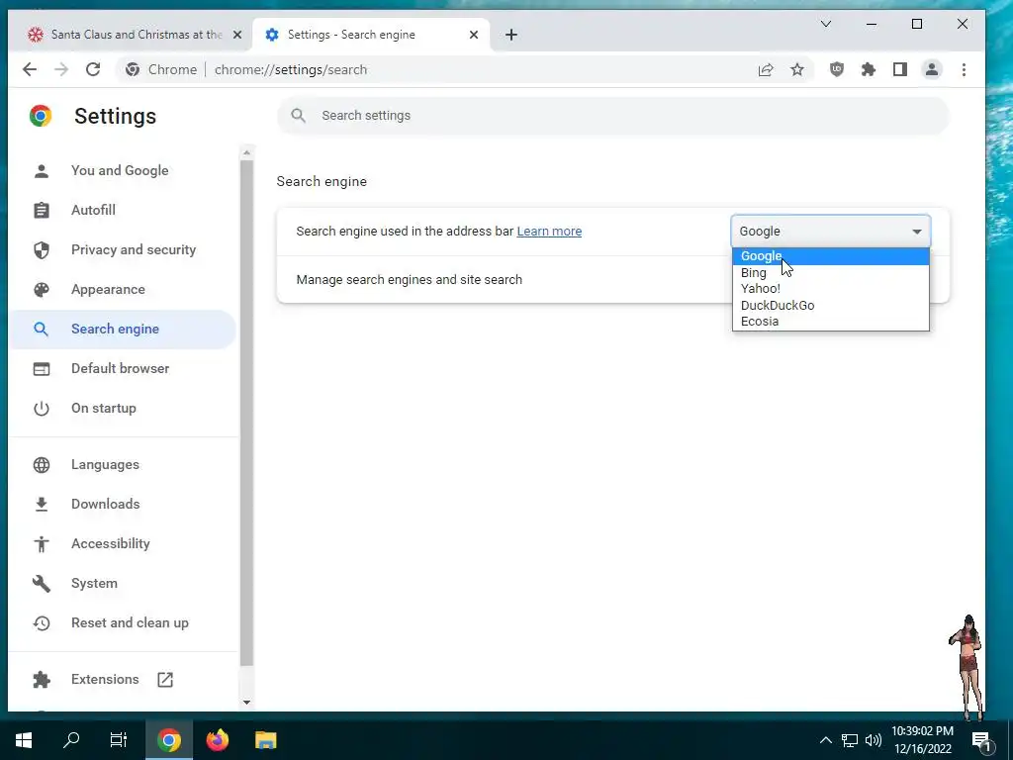
Task: Open a new tab with plus button
Action: [x=511, y=35]
